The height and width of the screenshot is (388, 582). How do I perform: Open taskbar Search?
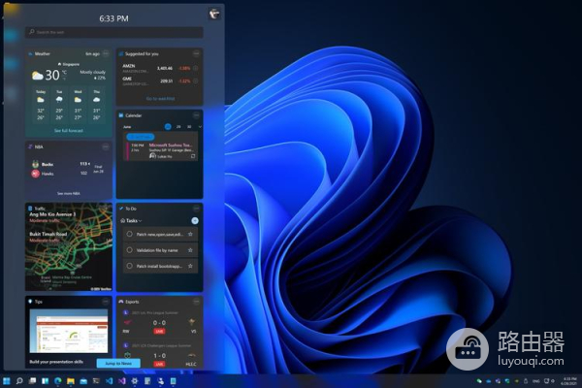point(19,381)
